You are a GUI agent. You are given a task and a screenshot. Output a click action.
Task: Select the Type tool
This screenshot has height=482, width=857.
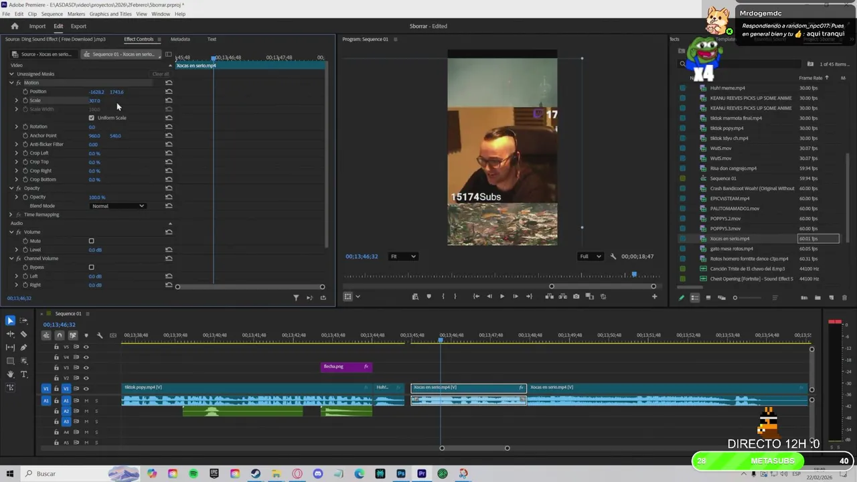pos(24,374)
